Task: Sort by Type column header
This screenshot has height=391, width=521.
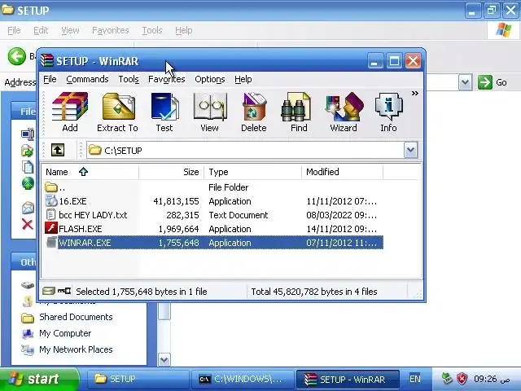Action: click(253, 172)
